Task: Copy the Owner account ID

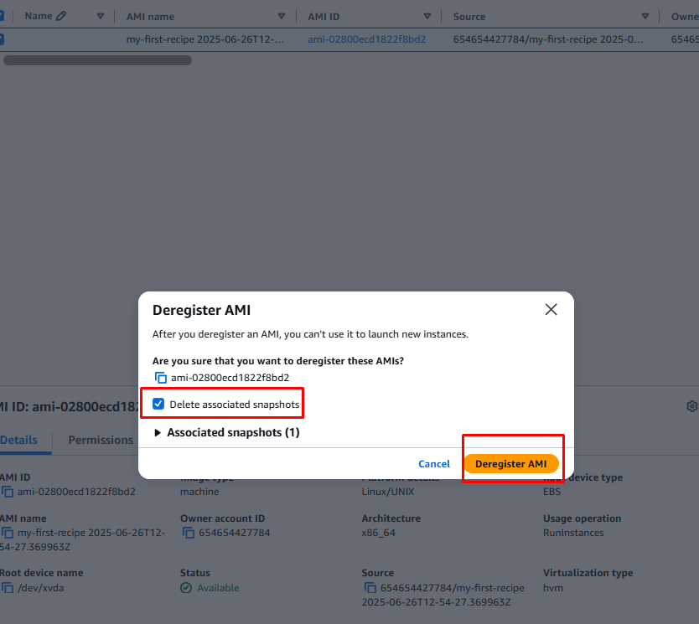Action: coord(186,533)
